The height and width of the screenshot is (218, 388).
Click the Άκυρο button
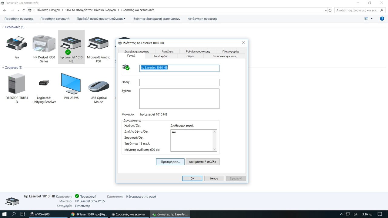pyautogui.click(x=214, y=178)
